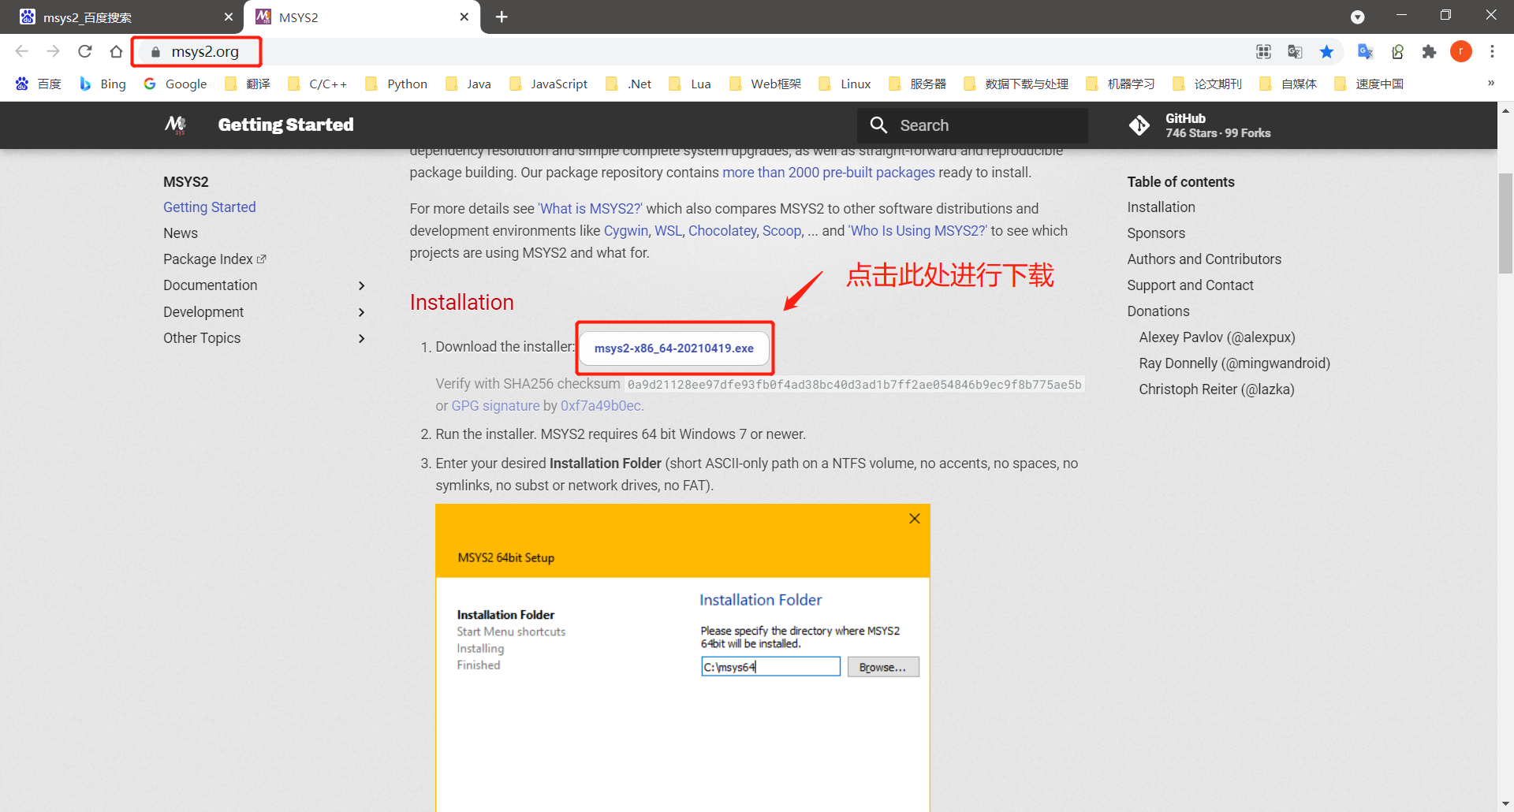
Task: Open the Chocolatey link
Action: click(x=722, y=231)
